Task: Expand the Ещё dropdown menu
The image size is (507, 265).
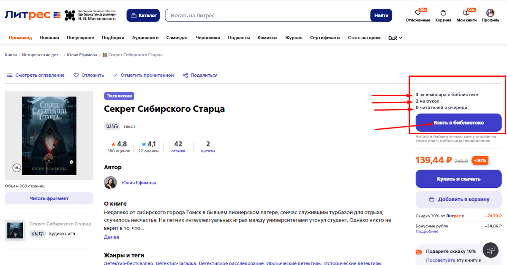Action: coord(395,38)
